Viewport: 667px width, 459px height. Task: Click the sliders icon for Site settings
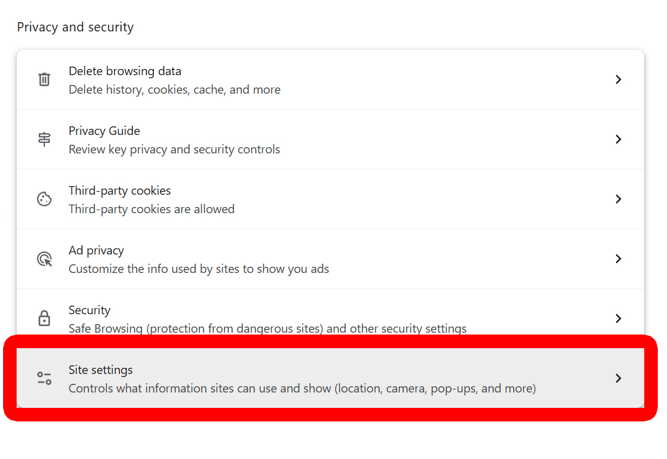coord(44,378)
